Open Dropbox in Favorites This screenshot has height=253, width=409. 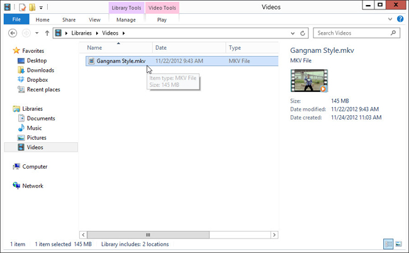[37, 80]
